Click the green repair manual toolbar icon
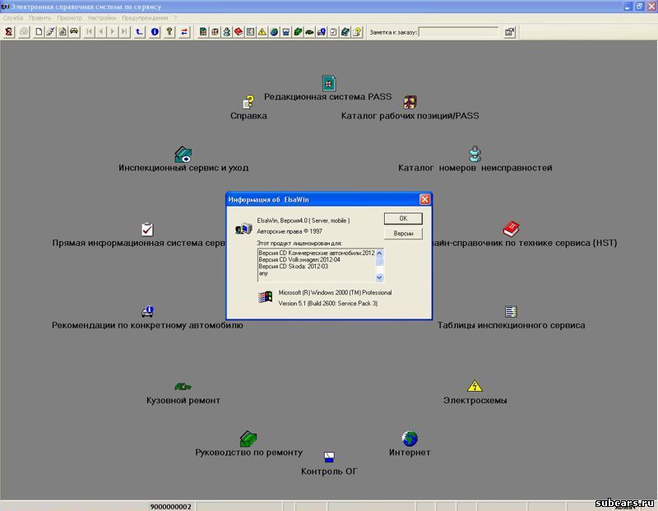 point(298,32)
